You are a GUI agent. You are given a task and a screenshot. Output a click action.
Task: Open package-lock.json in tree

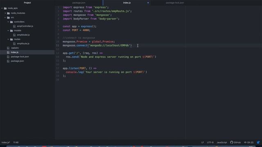coord(20,57)
